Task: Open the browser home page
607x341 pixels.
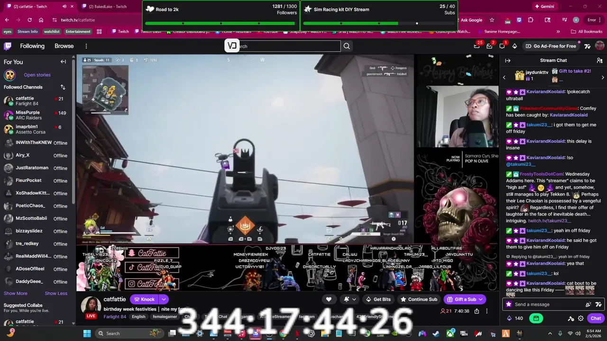Action: pos(41,20)
